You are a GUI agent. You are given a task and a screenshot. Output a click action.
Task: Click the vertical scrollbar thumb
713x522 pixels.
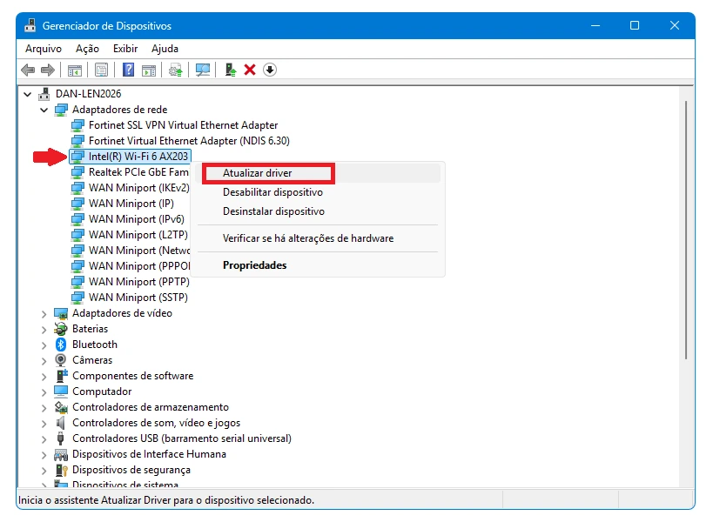tap(686, 231)
